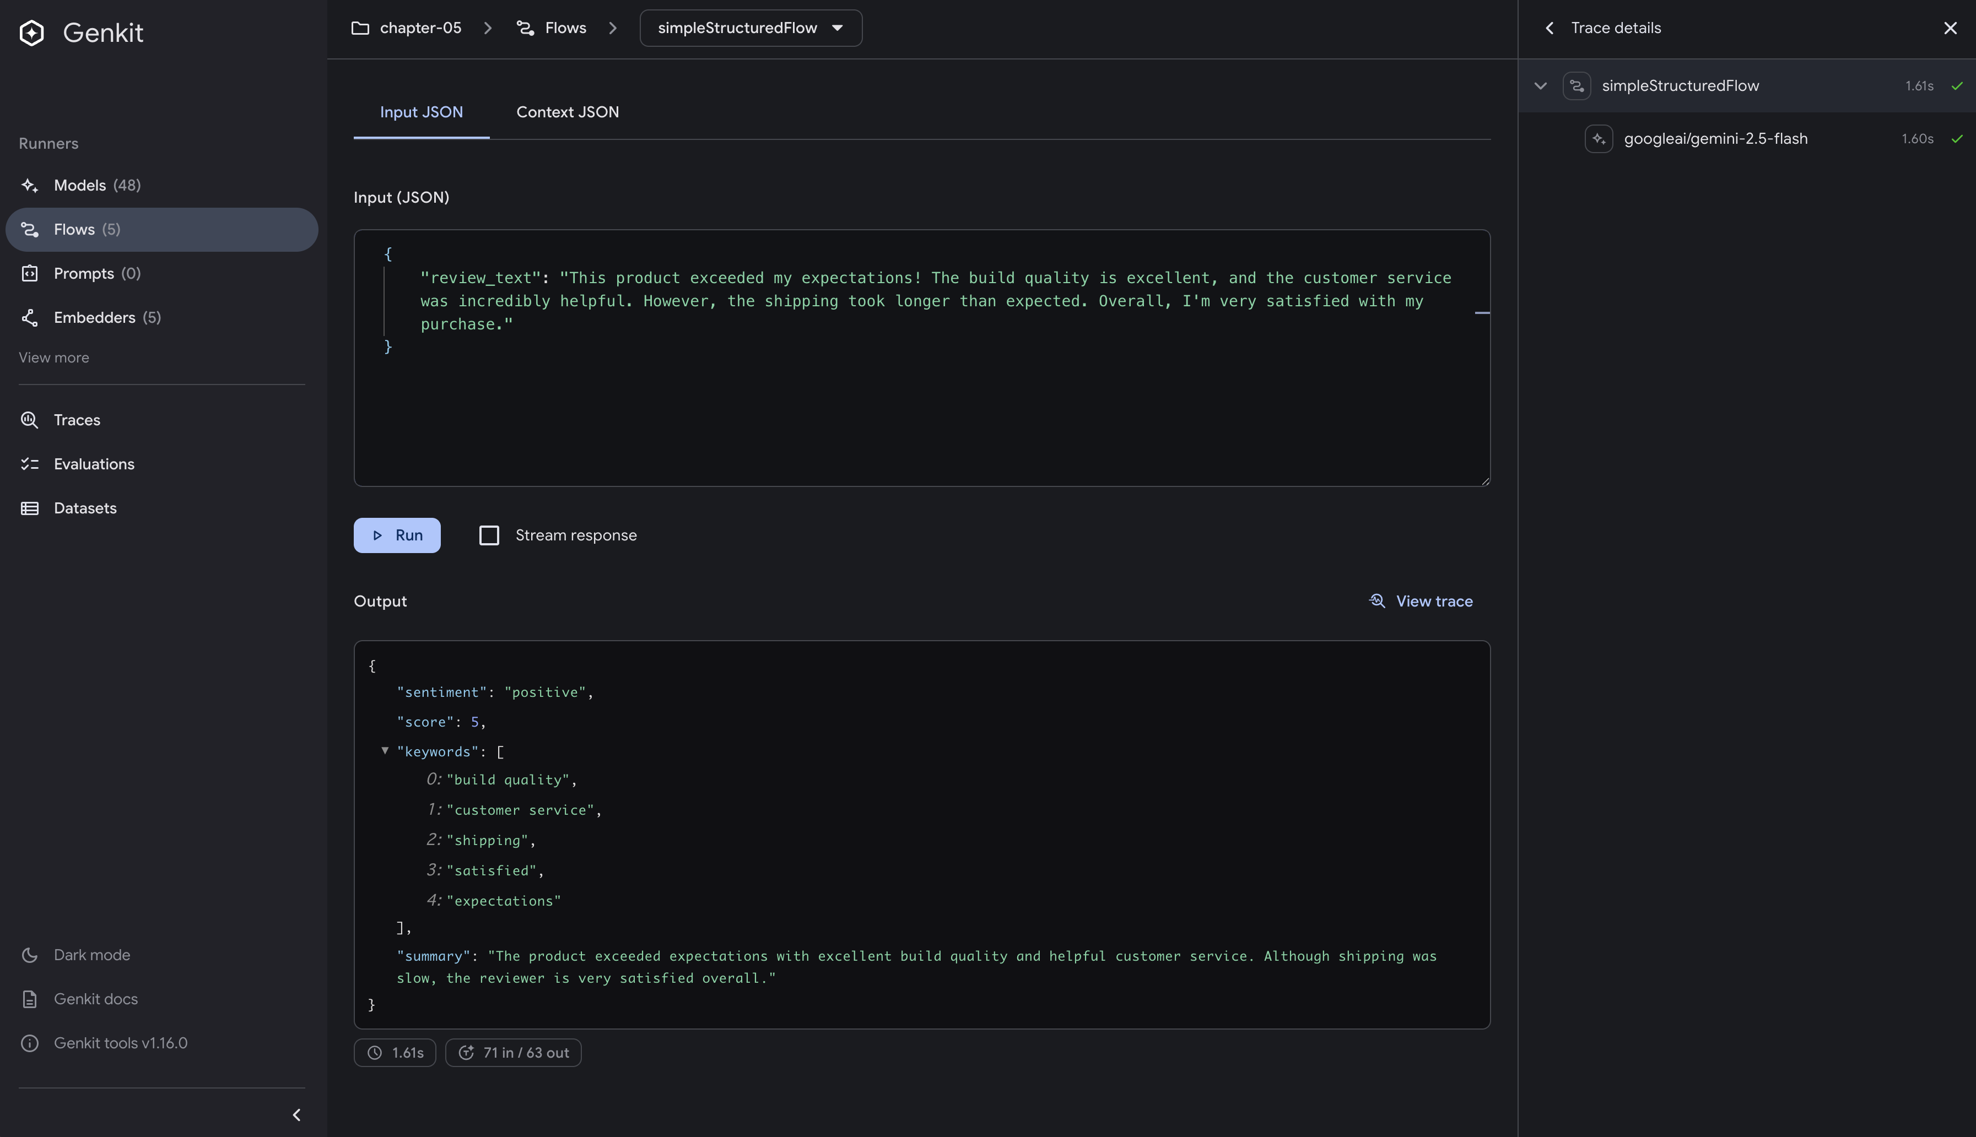The image size is (1976, 1137).
Task: Select the Flows runner item
Action: point(161,230)
